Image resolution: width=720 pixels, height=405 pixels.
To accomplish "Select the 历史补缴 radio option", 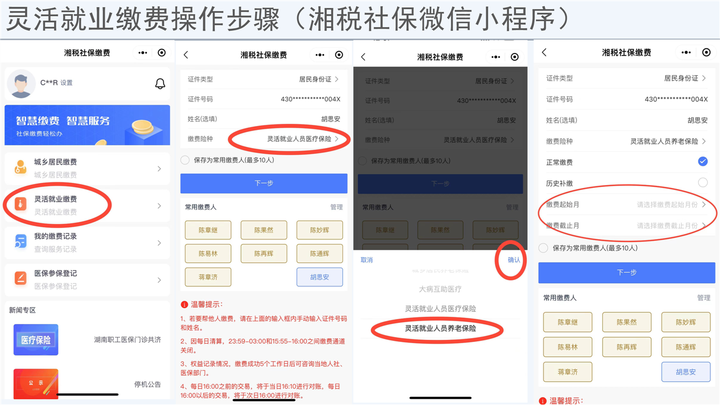I will pyautogui.click(x=702, y=183).
